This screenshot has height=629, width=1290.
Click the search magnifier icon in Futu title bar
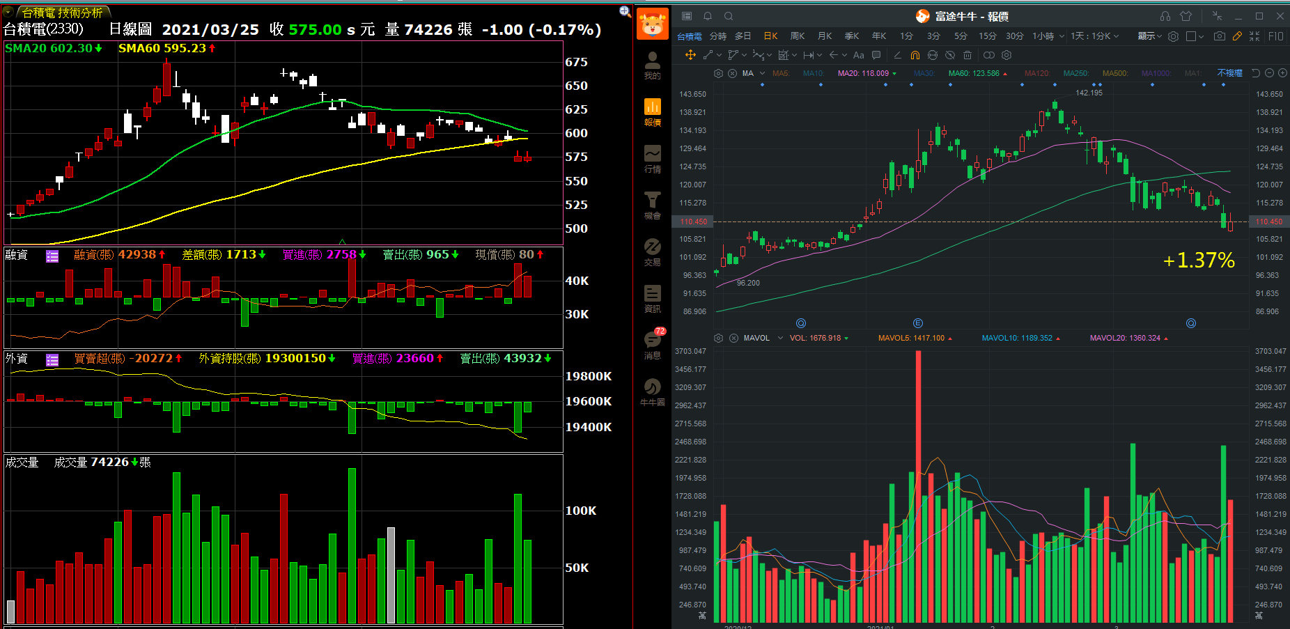729,16
